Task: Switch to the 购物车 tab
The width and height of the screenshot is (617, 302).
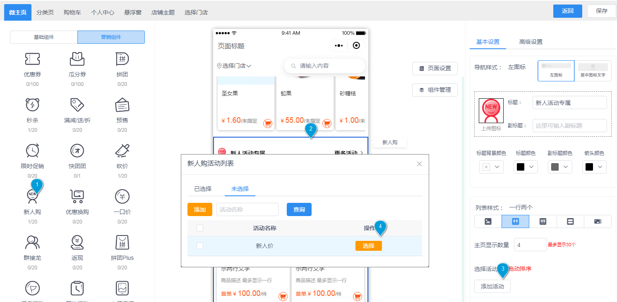Action: 72,12
